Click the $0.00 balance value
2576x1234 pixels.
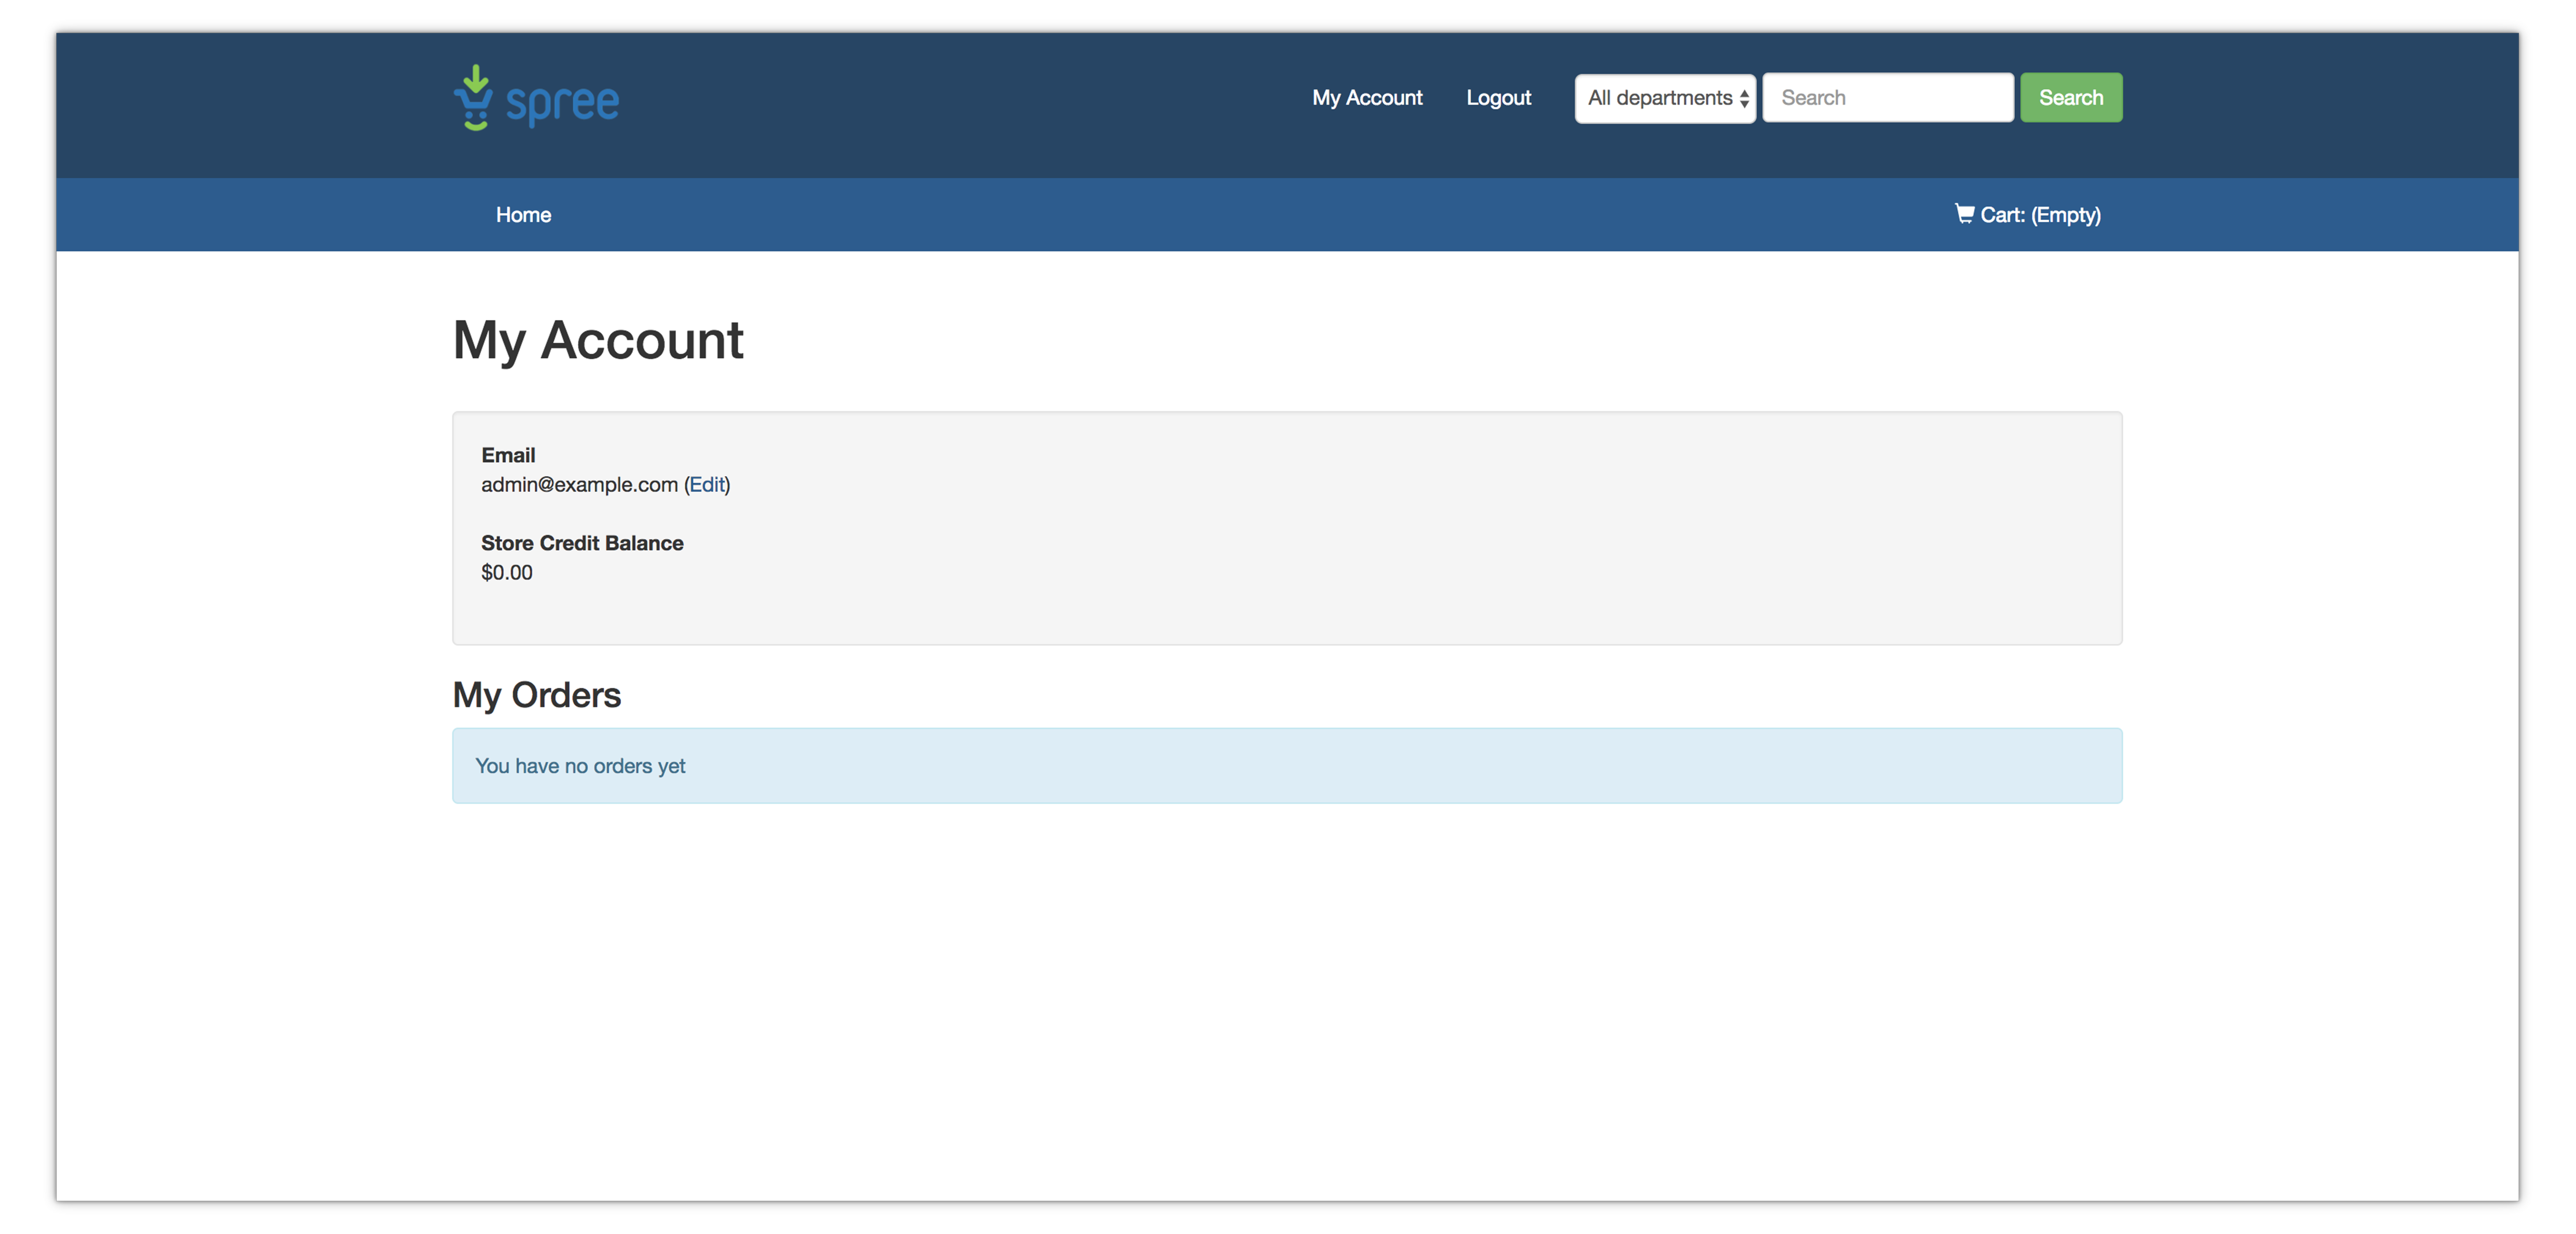[507, 573]
